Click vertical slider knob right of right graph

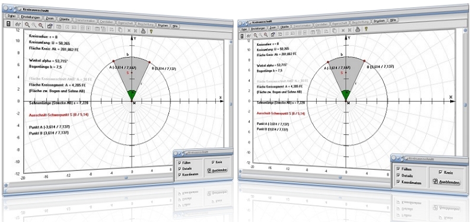click(x=465, y=105)
